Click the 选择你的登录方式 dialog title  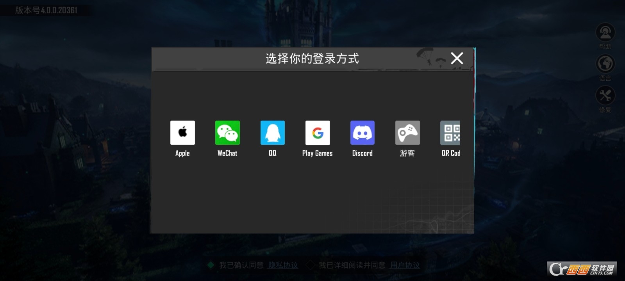coord(312,59)
